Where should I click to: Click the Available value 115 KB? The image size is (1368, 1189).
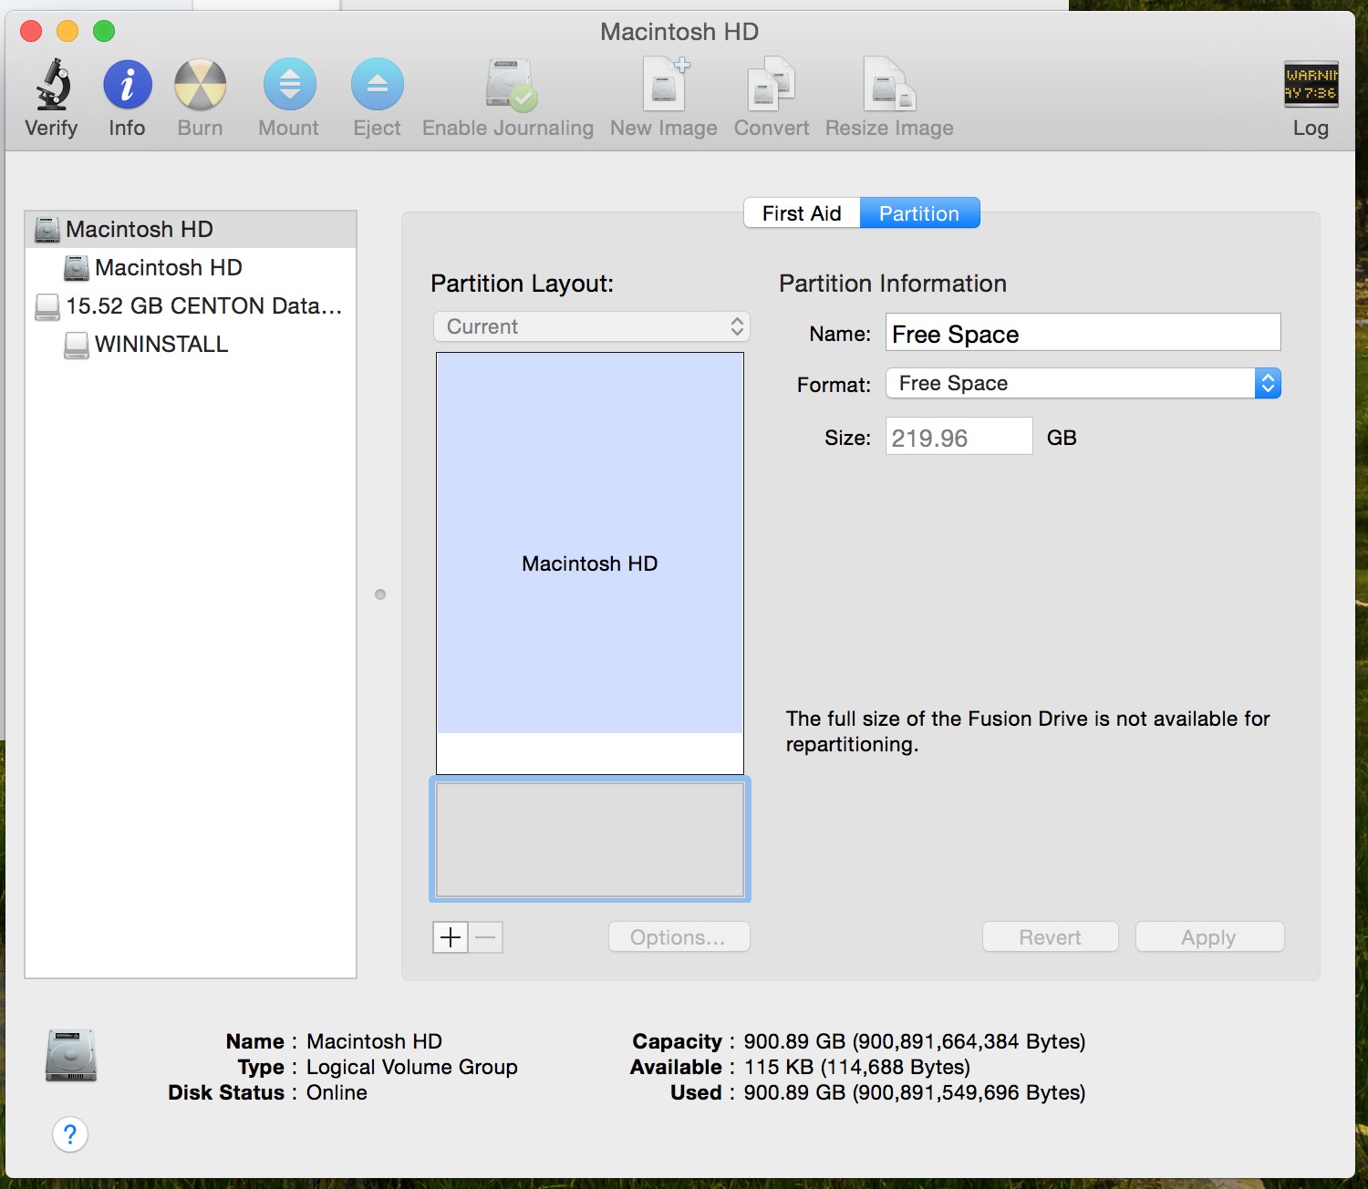coord(856,1067)
